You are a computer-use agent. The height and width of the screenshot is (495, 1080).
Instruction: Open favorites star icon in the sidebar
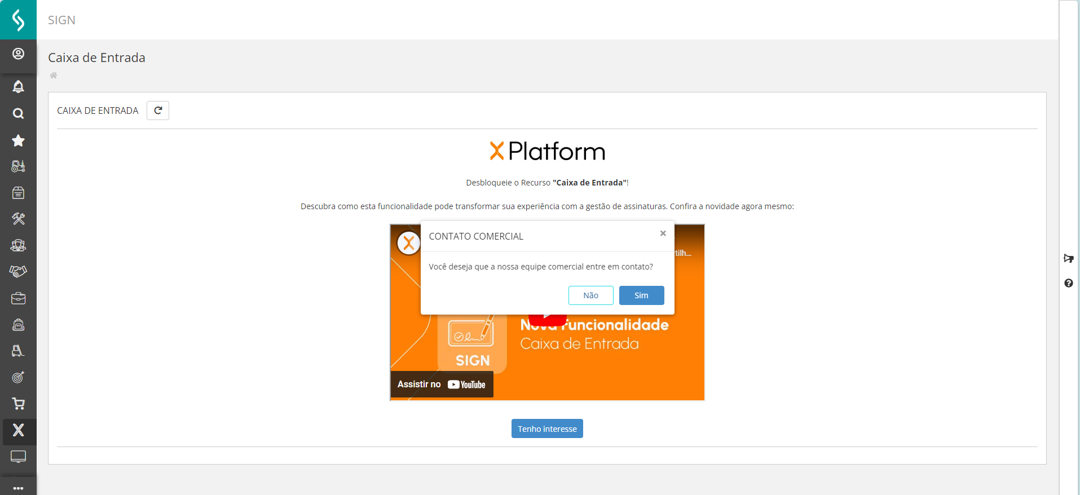(18, 140)
